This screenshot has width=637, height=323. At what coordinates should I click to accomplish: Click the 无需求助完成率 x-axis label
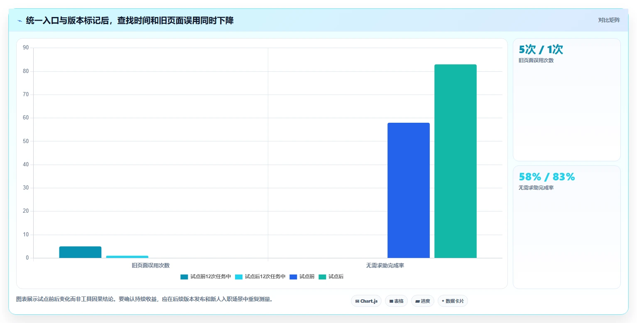pos(385,265)
